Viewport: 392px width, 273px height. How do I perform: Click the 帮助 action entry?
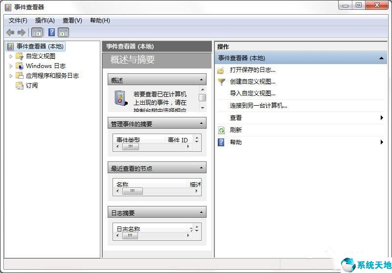(x=236, y=142)
